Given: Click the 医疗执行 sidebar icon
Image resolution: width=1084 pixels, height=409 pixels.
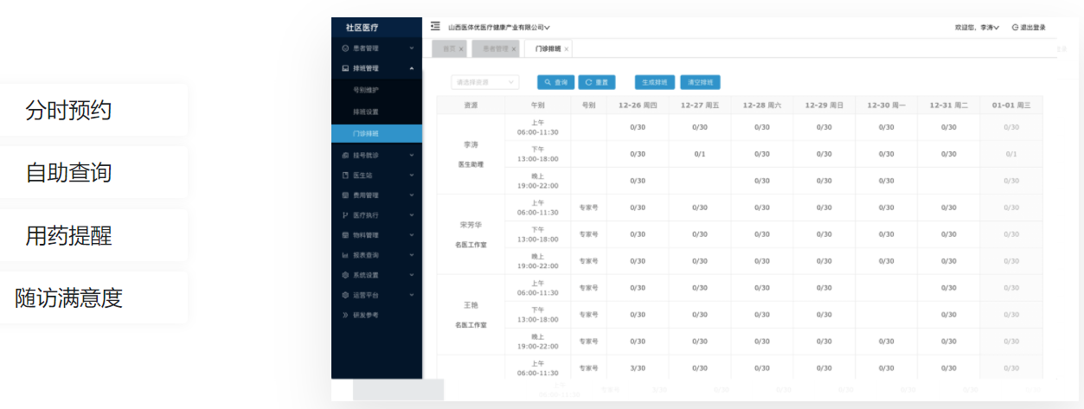Looking at the screenshot, I should [x=346, y=214].
